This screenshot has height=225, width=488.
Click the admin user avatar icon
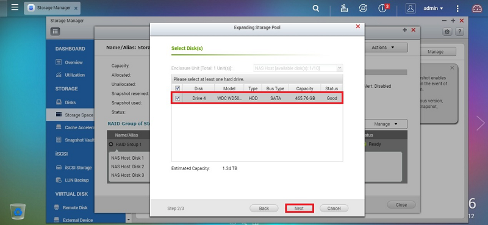[x=410, y=9]
